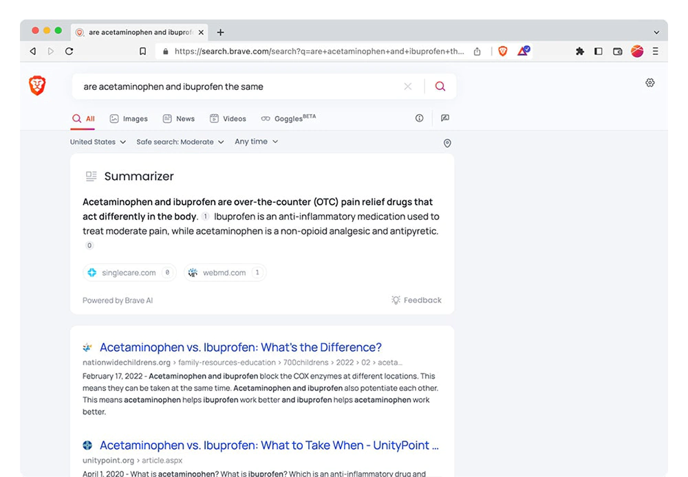Switch to the News tab
This screenshot has width=688, height=477.
[178, 118]
